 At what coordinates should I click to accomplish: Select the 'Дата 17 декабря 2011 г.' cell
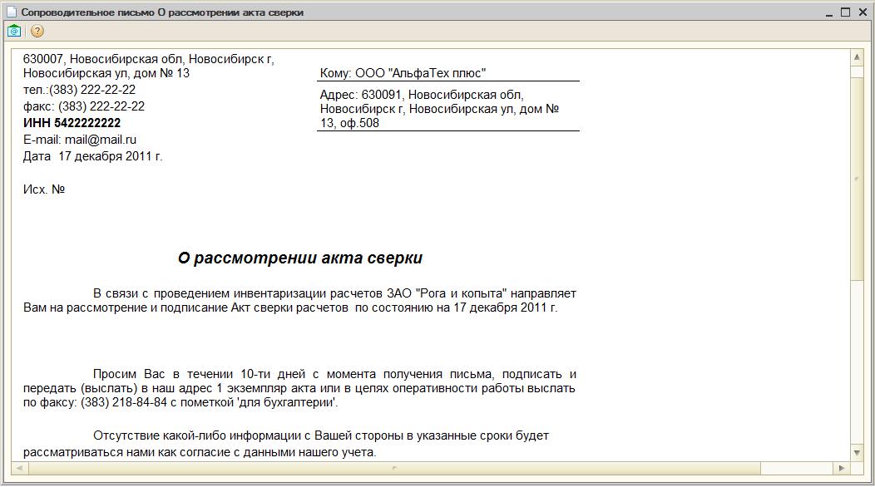point(92,156)
